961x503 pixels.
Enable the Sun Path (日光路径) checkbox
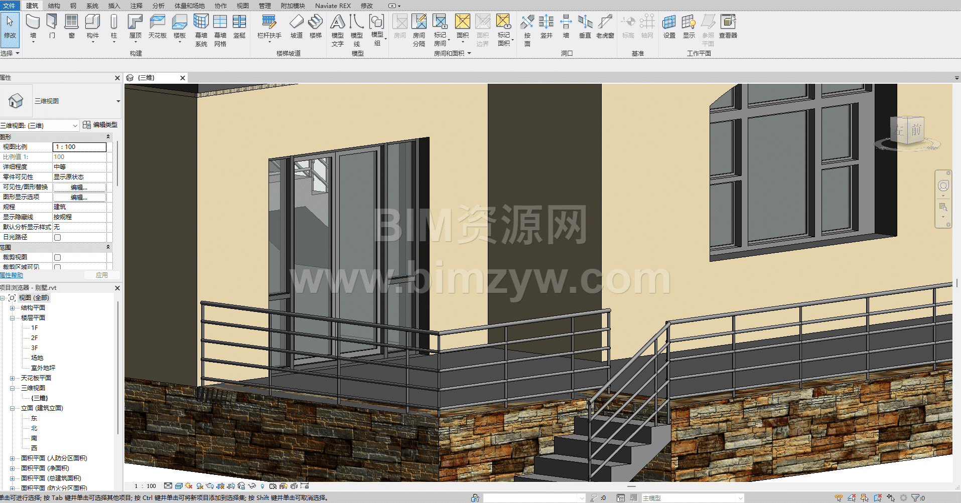(x=58, y=237)
